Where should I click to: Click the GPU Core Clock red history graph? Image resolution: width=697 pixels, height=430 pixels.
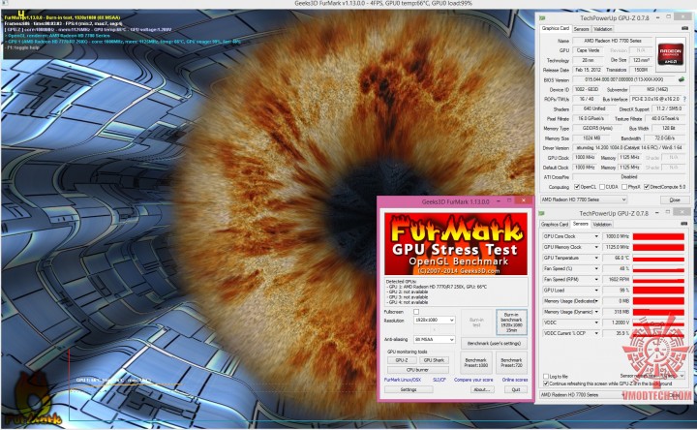point(658,236)
